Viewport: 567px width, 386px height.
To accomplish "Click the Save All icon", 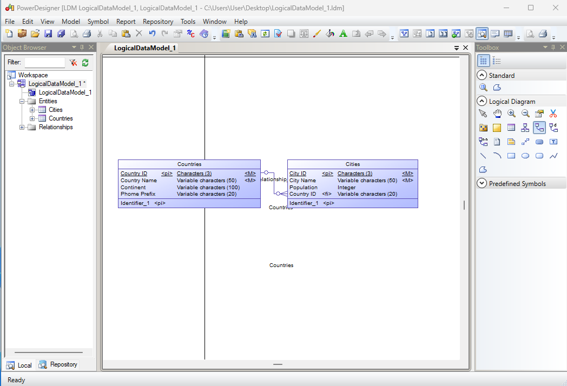I will point(61,34).
